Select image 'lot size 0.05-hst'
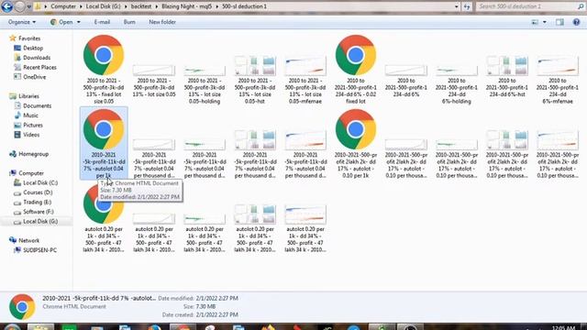587x330 pixels. 255,80
